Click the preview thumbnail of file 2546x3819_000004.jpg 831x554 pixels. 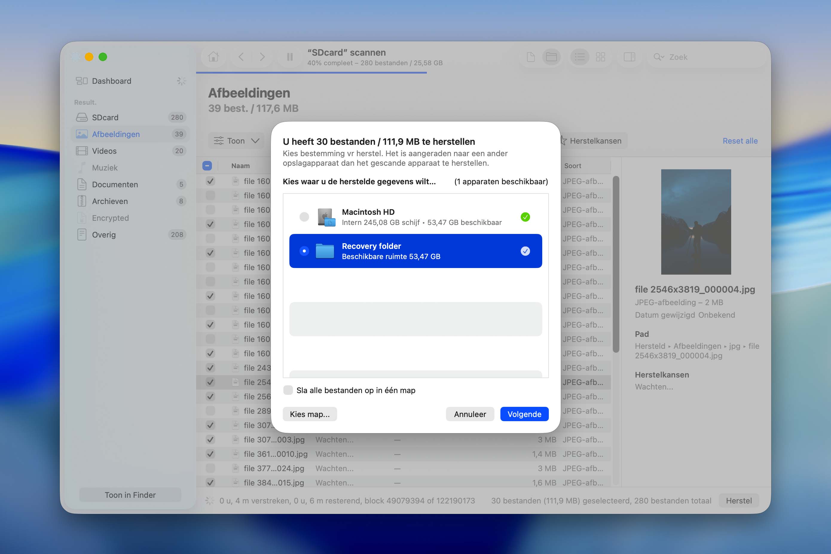pyautogui.click(x=696, y=222)
